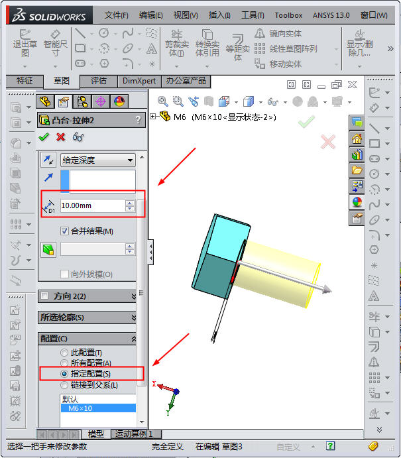Open the 插入 menu
This screenshot has height=458, width=401.
[219, 15]
